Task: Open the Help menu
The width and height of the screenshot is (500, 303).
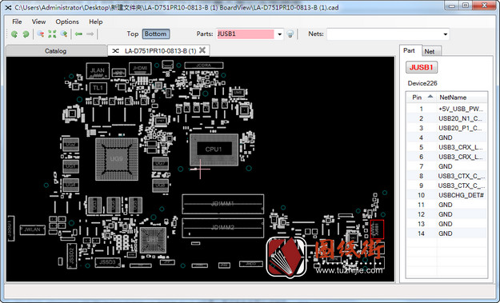Action: (96, 22)
